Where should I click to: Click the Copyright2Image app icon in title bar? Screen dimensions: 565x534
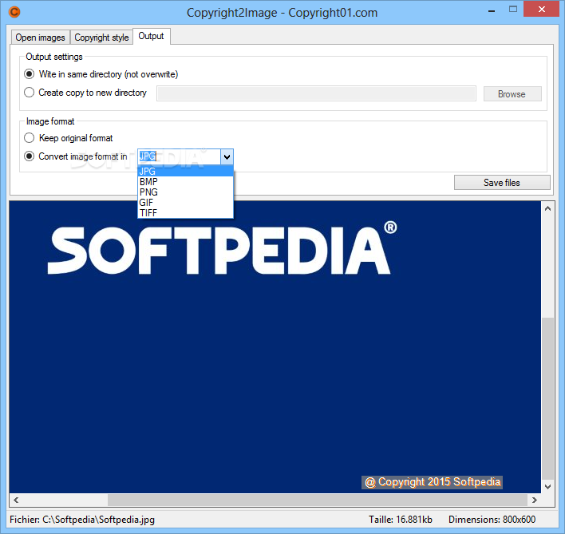pos(14,12)
